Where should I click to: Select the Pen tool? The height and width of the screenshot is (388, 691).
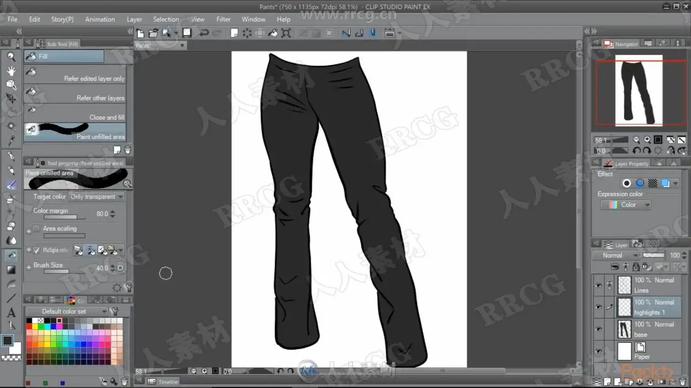tap(11, 156)
